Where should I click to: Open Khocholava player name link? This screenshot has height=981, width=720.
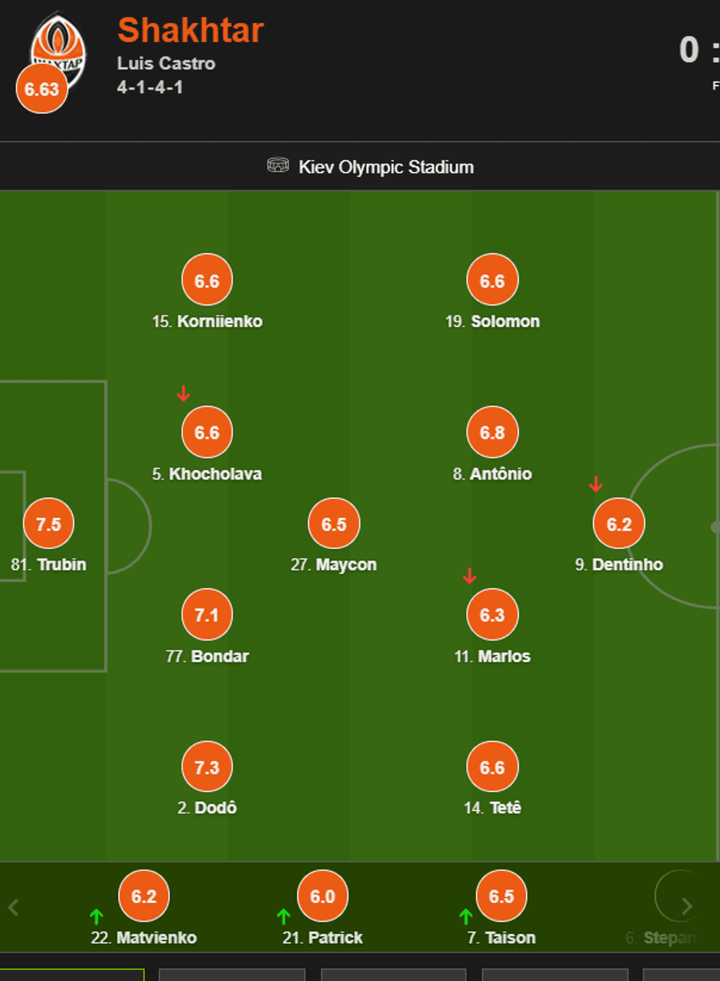(x=215, y=474)
